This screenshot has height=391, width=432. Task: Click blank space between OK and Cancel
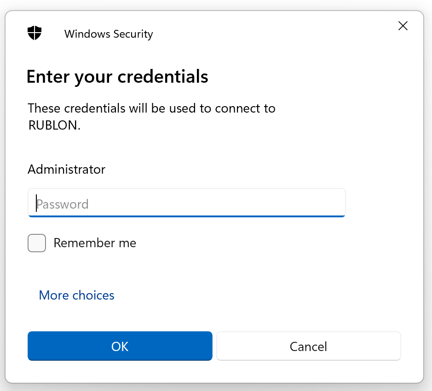[214, 346]
